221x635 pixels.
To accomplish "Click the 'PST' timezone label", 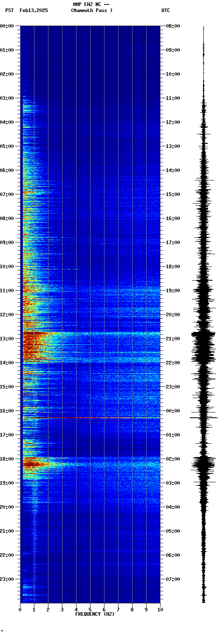I will click(x=9, y=10).
